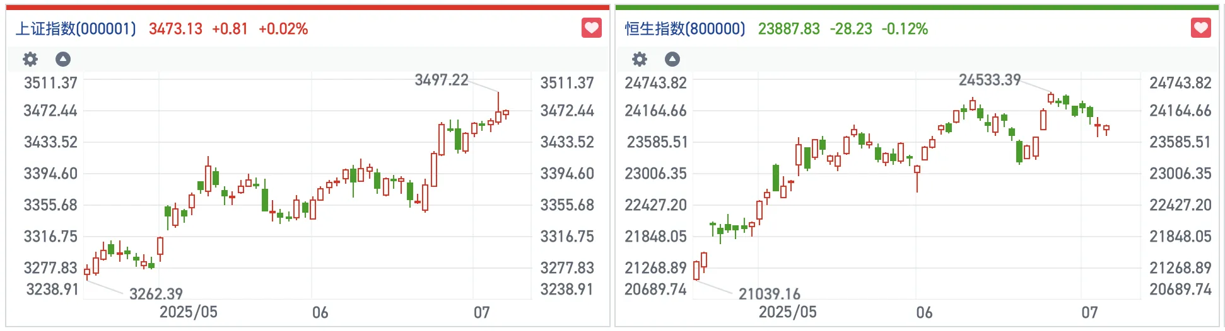The height and width of the screenshot is (331, 1225).
Task: Click the 21039.16 low annotation
Action: pos(769,294)
